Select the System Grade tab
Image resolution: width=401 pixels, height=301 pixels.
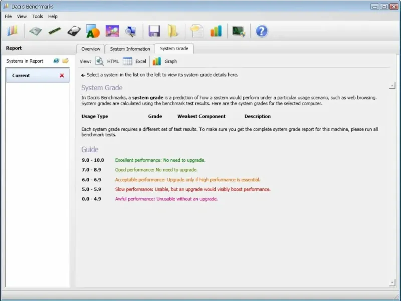click(174, 48)
